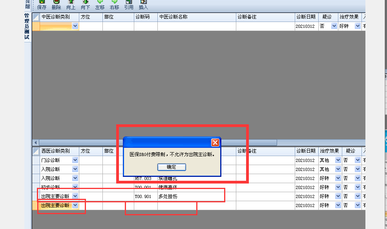The image size is (387, 229).
Task: Click the 20210312 date in 多处挫伤 row
Action: [307, 196]
